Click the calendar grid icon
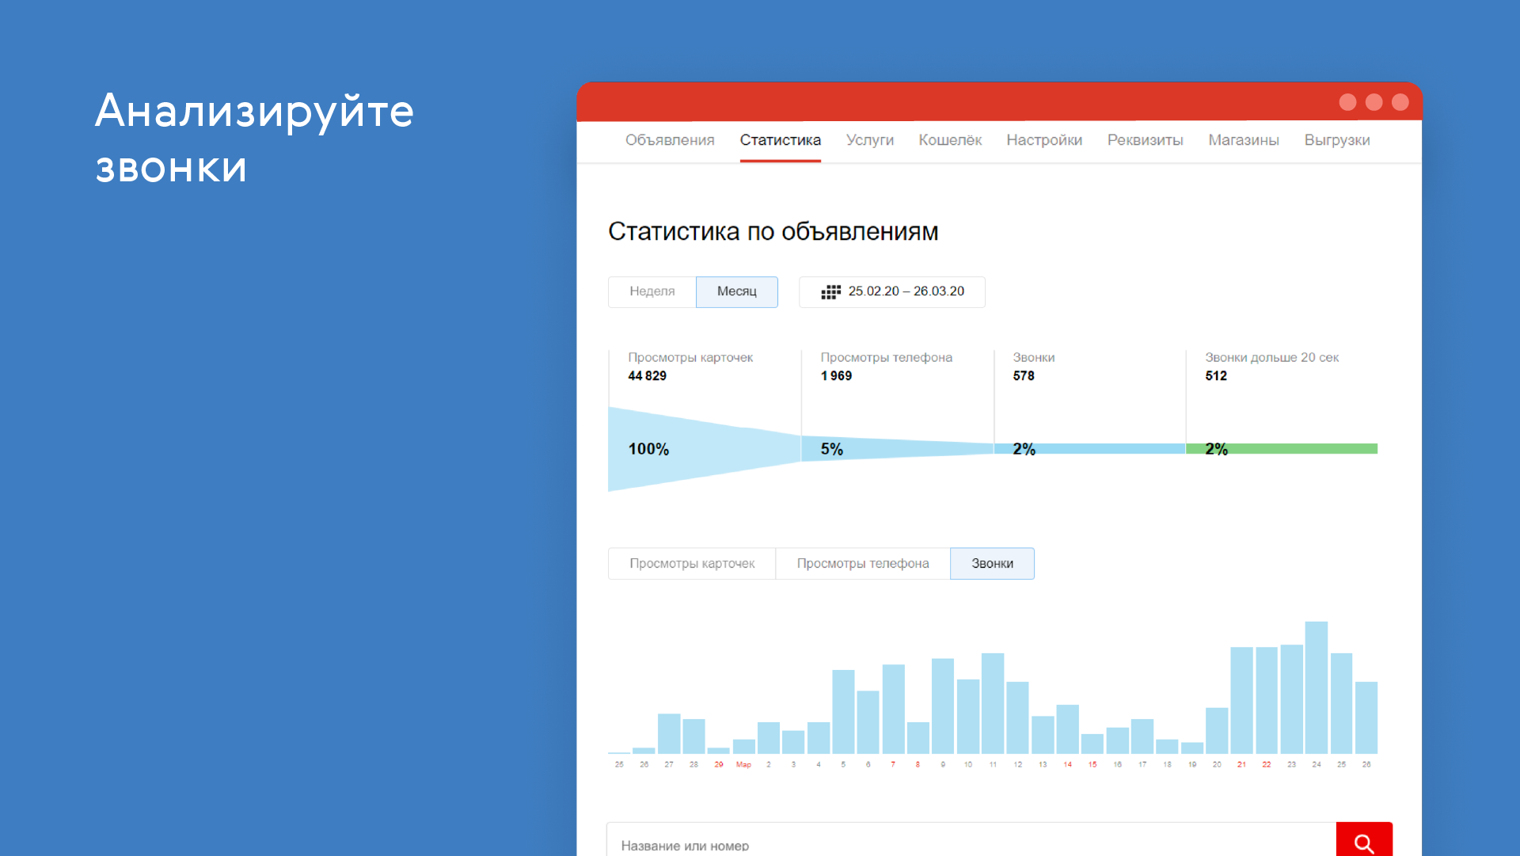Screen dimensions: 1520x856 pos(830,292)
